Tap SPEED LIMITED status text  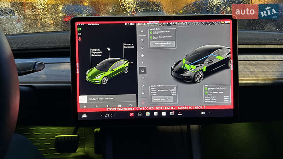point(166,108)
